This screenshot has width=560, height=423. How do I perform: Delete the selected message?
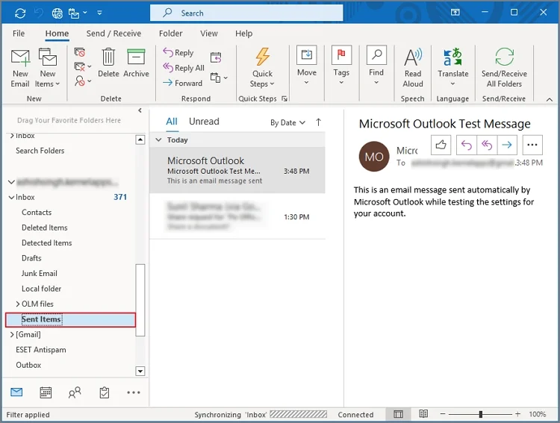108,63
